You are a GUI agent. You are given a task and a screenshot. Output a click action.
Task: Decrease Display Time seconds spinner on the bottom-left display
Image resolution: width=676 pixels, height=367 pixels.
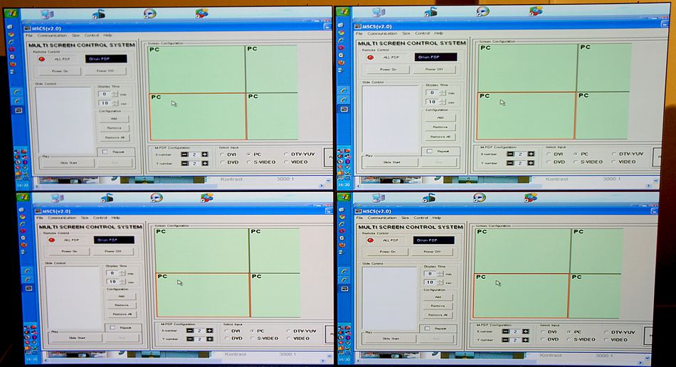pos(122,284)
